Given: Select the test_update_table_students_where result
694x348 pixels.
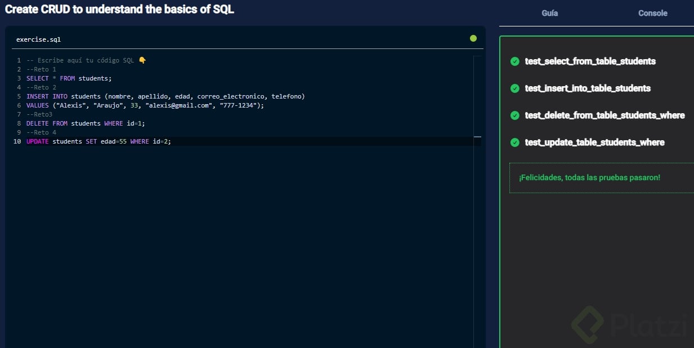Looking at the screenshot, I should click(594, 142).
